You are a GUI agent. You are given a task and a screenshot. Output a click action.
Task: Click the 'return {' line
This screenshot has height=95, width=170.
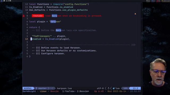[x=35, y=27]
